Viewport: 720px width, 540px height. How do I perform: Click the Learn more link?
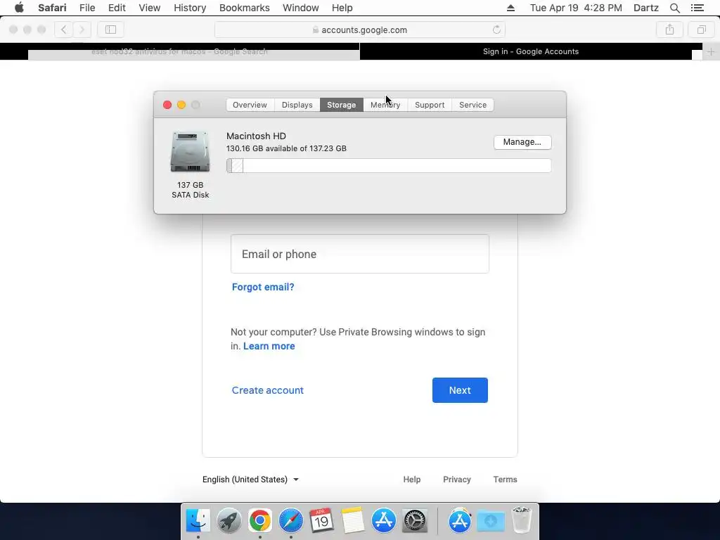[269, 346]
